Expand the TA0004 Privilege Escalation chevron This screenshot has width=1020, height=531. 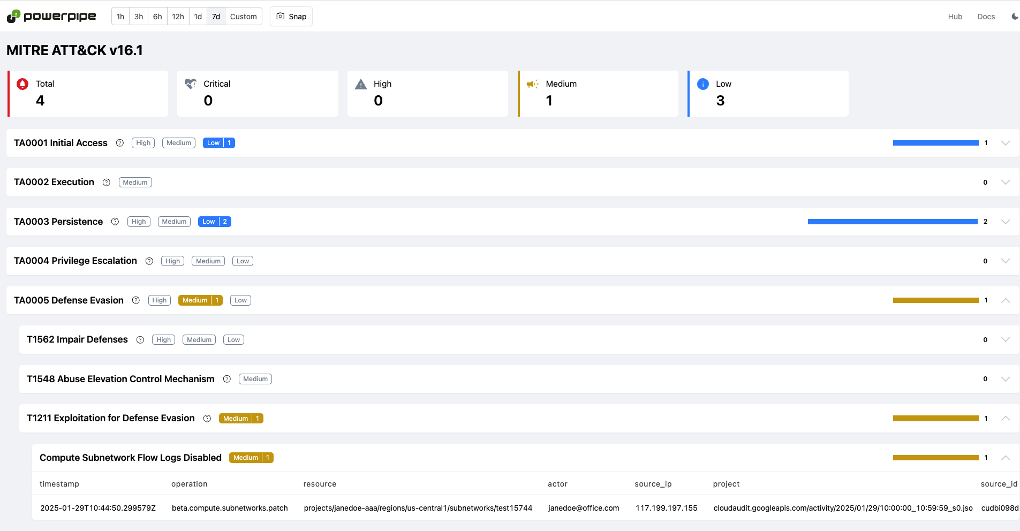point(1006,261)
